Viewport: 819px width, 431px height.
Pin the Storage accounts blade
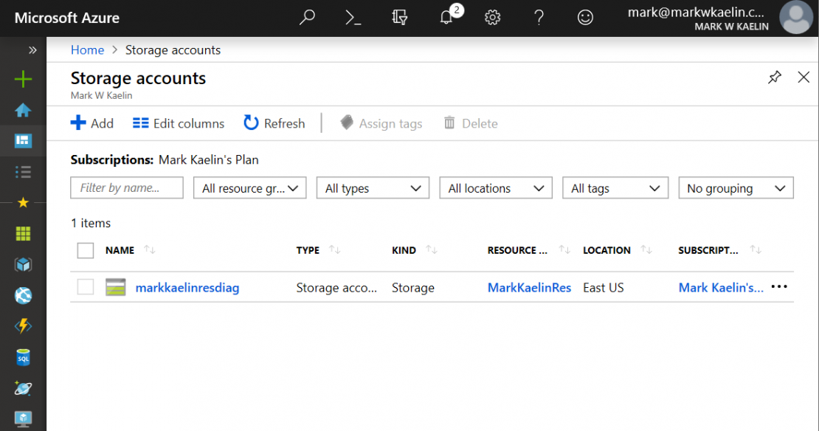[775, 77]
